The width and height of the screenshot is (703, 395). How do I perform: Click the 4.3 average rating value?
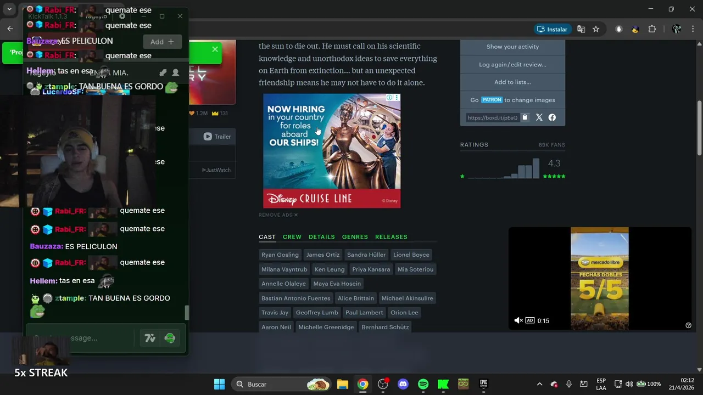(554, 163)
